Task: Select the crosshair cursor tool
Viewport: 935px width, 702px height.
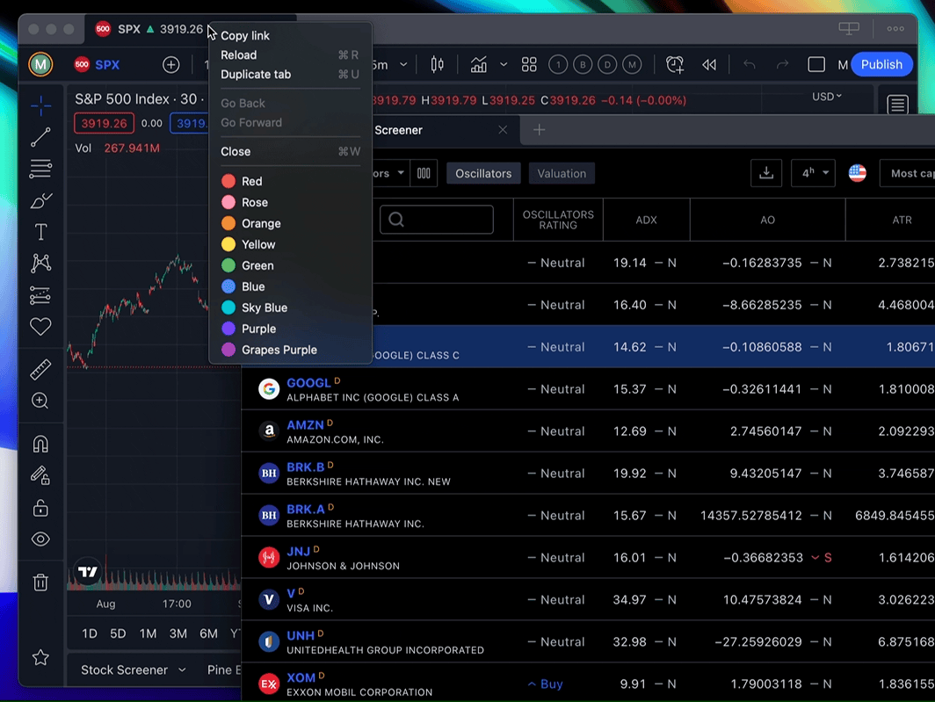Action: 40,105
